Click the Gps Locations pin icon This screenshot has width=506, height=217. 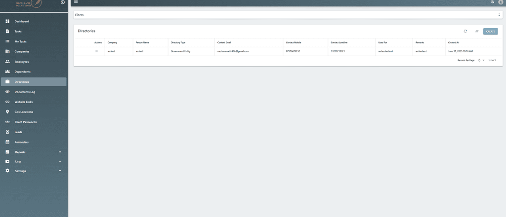pyautogui.click(x=7, y=112)
